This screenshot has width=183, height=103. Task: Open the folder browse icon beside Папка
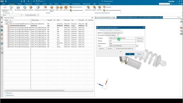(x=137, y=46)
